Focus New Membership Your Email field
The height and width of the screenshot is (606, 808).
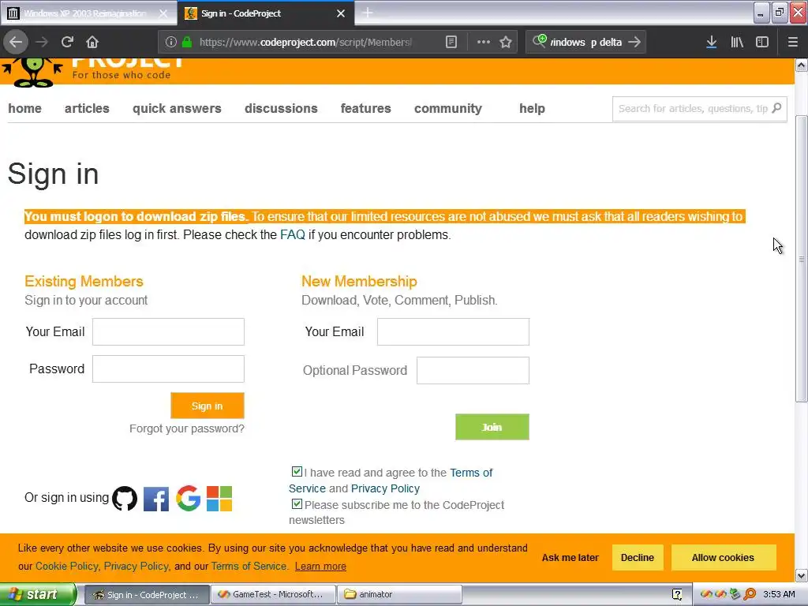click(453, 331)
